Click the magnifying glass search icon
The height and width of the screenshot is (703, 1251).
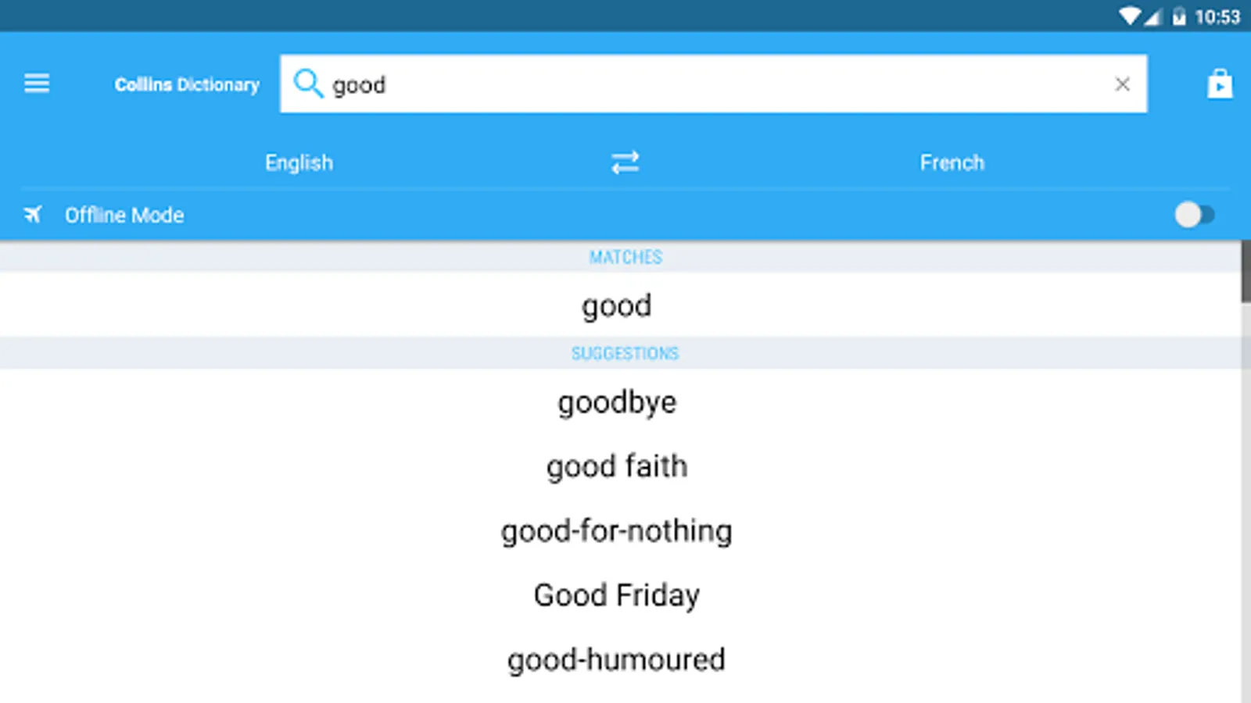pos(308,83)
